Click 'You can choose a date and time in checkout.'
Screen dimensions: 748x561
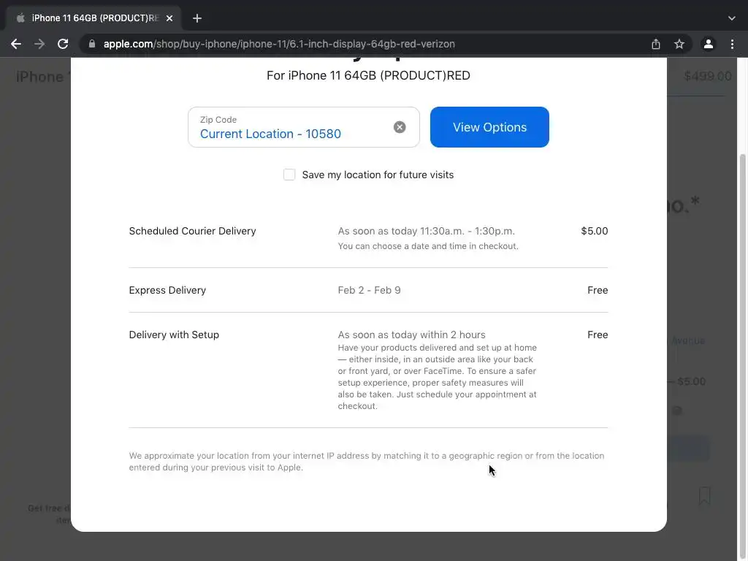(x=428, y=246)
